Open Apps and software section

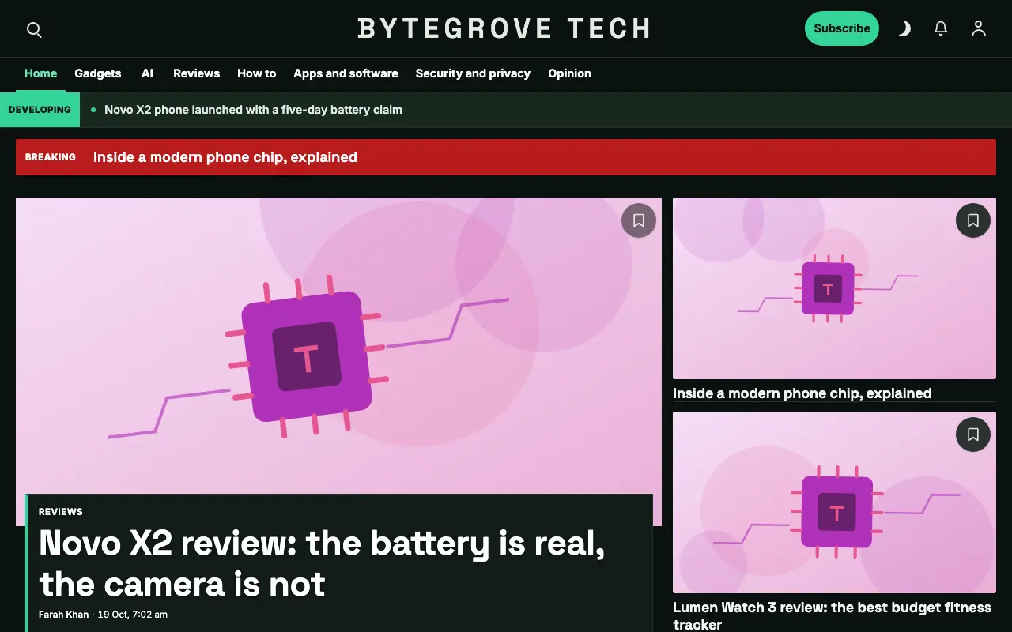346,73
